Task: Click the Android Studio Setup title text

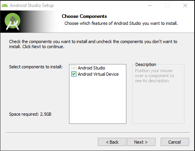Action: [32, 5]
